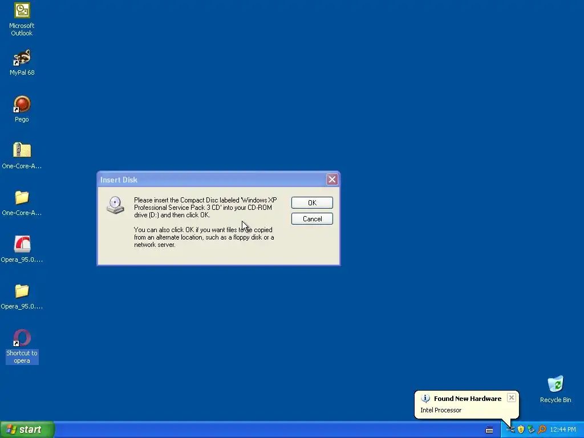Viewport: 584px width, 438px height.
Task: Click the 12:44 PM taskbar clock
Action: point(563,429)
